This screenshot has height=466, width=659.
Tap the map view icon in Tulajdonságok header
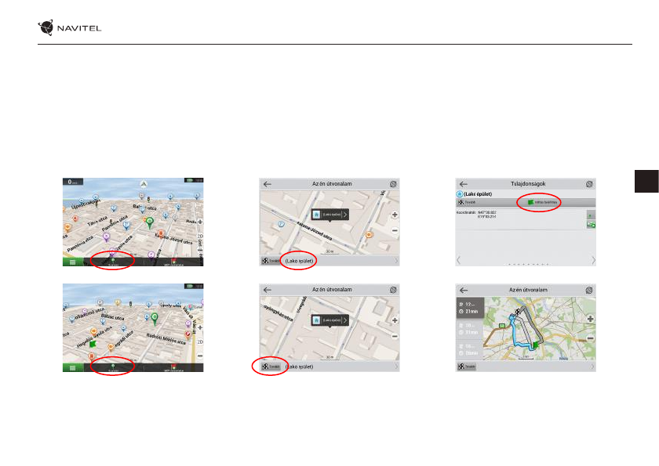pos(590,183)
